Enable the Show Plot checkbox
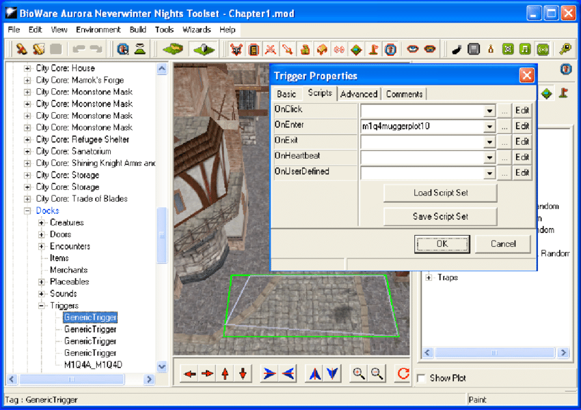This screenshot has height=410, width=581. pyautogui.click(x=422, y=379)
